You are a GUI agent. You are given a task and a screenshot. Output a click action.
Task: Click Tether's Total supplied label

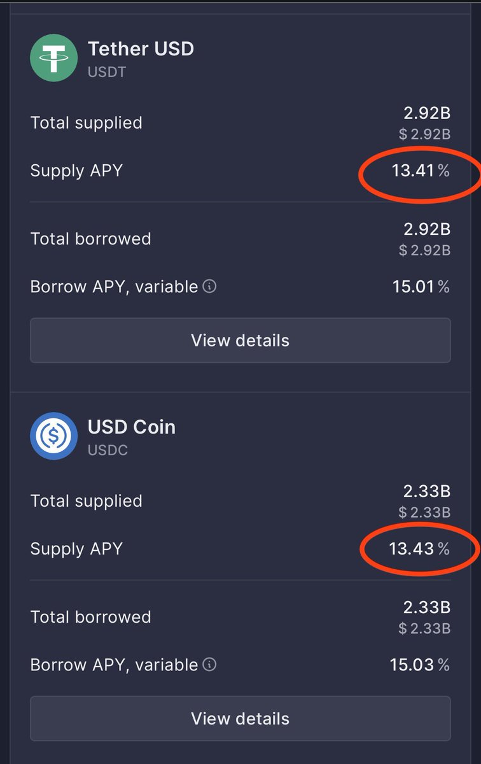click(x=86, y=123)
